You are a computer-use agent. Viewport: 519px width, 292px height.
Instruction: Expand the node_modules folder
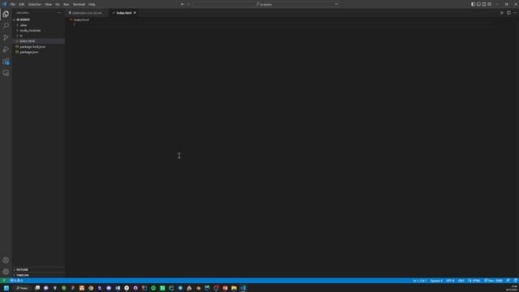pos(38,31)
